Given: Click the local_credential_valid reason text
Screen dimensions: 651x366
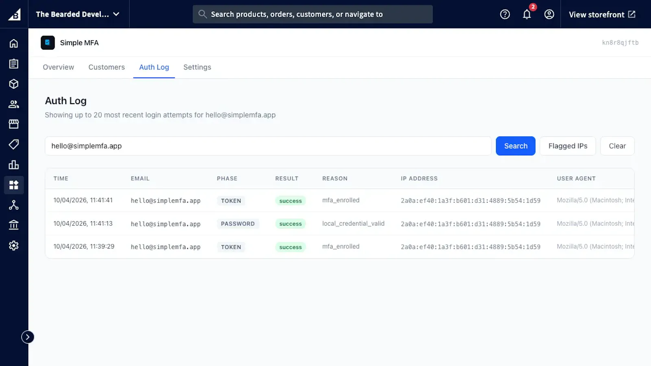Looking at the screenshot, I should click(353, 223).
